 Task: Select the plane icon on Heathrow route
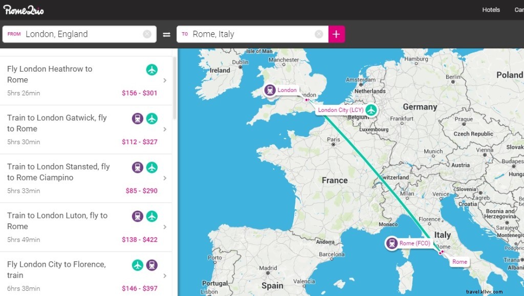tap(151, 70)
